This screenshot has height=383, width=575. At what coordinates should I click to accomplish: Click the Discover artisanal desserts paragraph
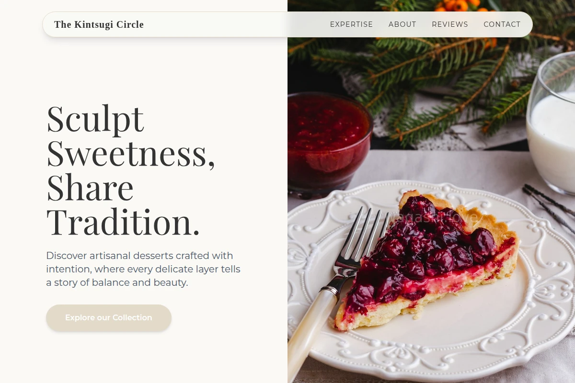click(x=143, y=269)
